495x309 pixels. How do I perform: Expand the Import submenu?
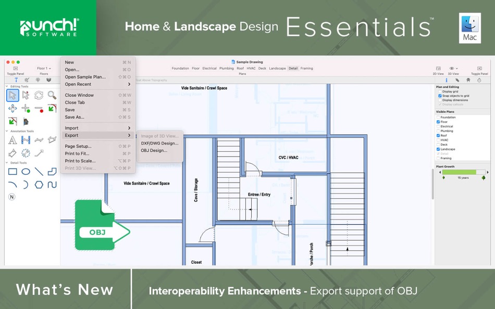[98, 128]
